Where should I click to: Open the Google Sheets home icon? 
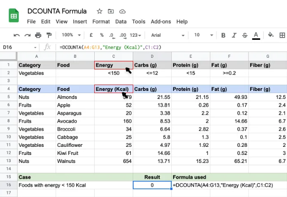point(14,16)
